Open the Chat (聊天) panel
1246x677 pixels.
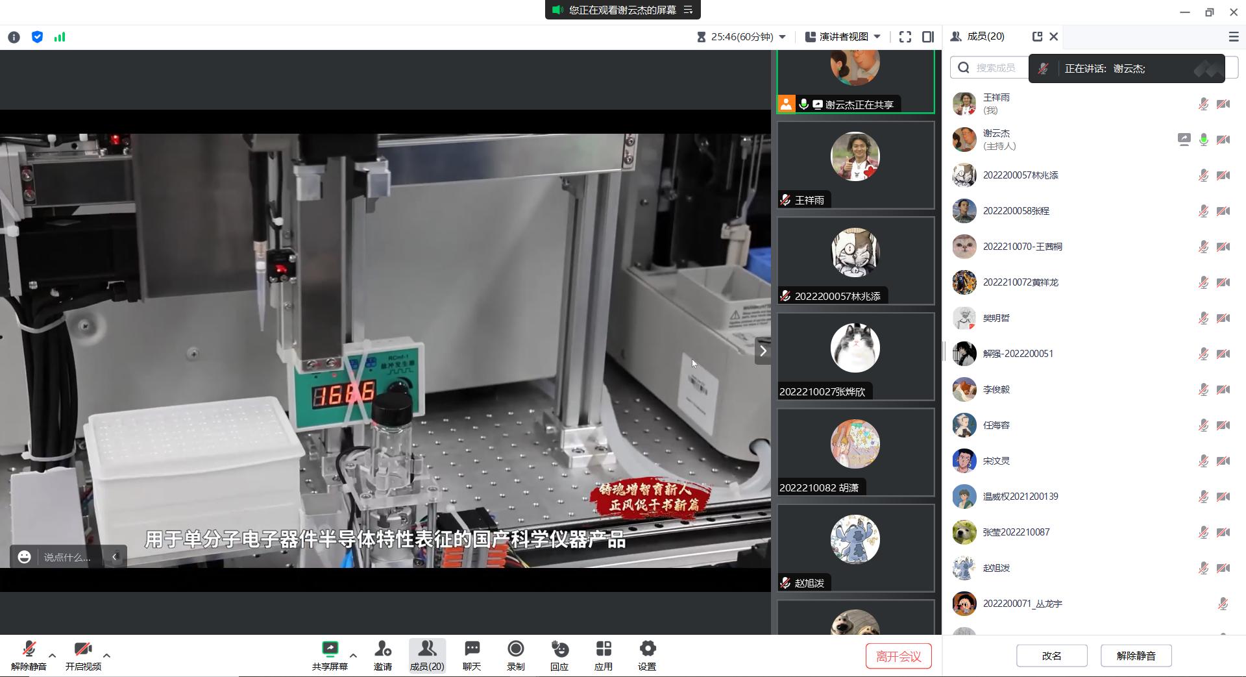[x=472, y=655]
